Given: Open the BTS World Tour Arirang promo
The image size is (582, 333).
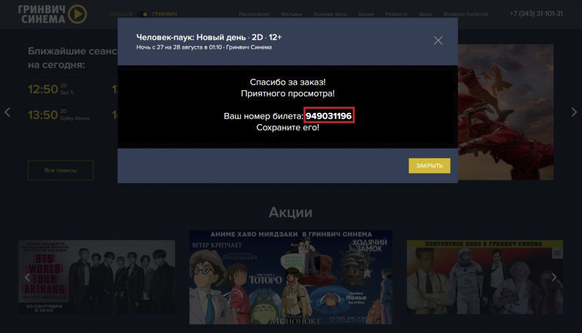Looking at the screenshot, I should 97,277.
